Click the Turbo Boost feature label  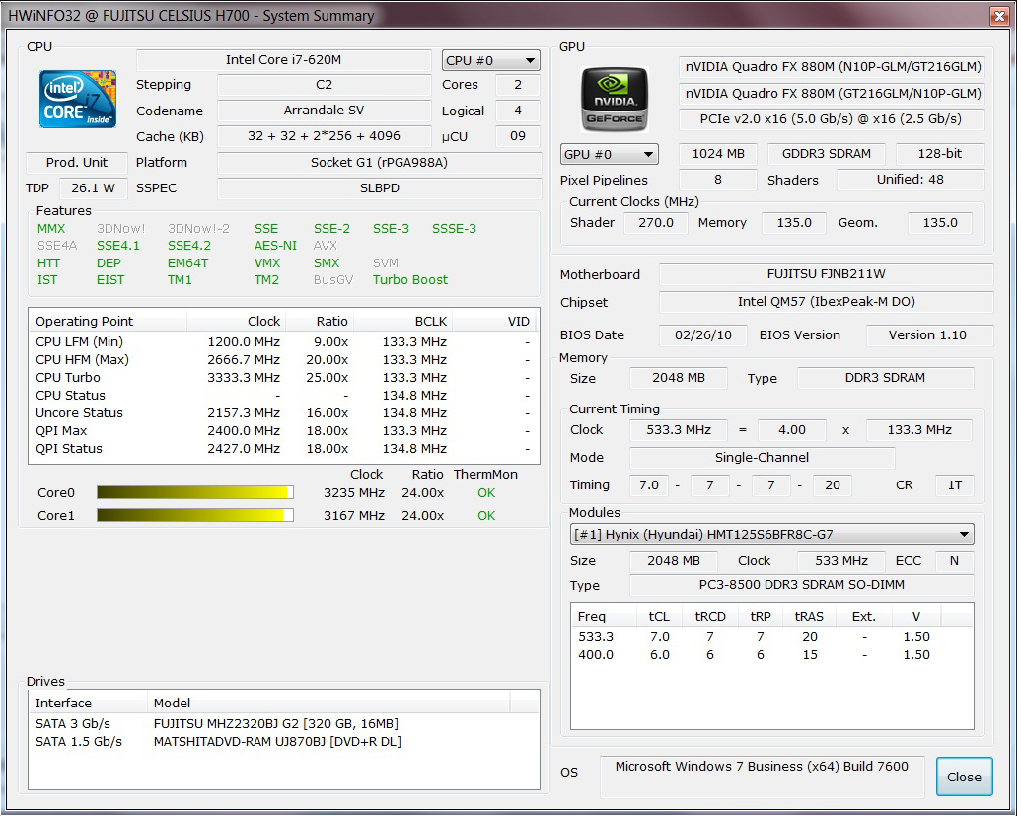[410, 280]
